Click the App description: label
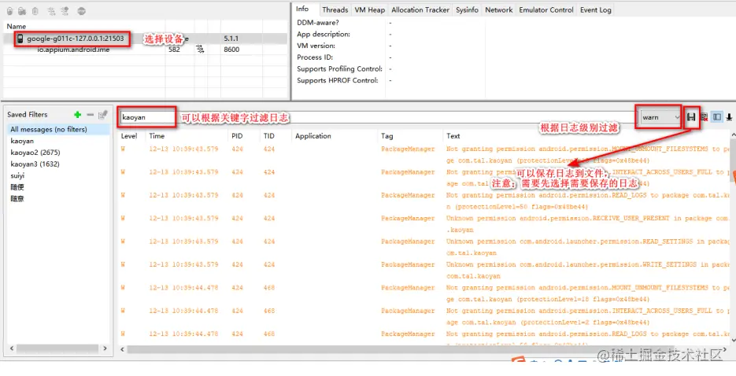736x376 pixels. pyautogui.click(x=324, y=35)
